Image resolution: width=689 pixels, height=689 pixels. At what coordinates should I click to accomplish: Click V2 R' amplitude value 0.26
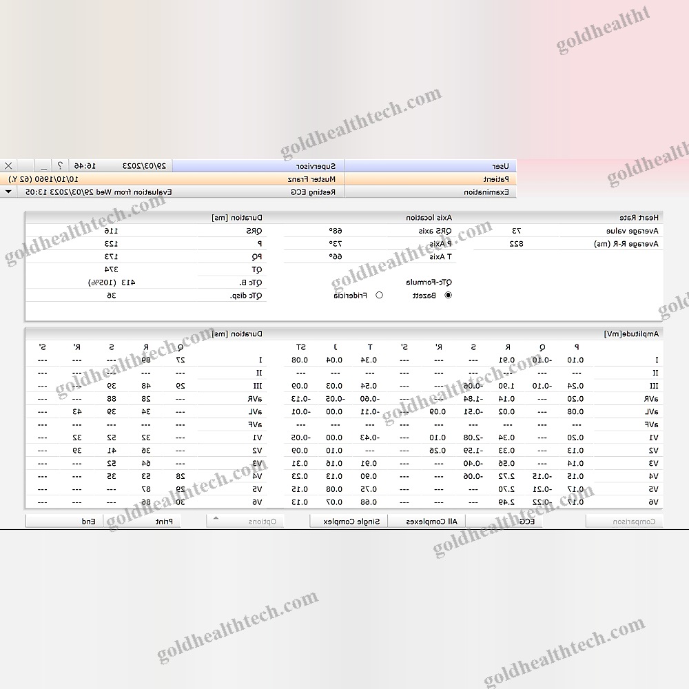point(438,451)
